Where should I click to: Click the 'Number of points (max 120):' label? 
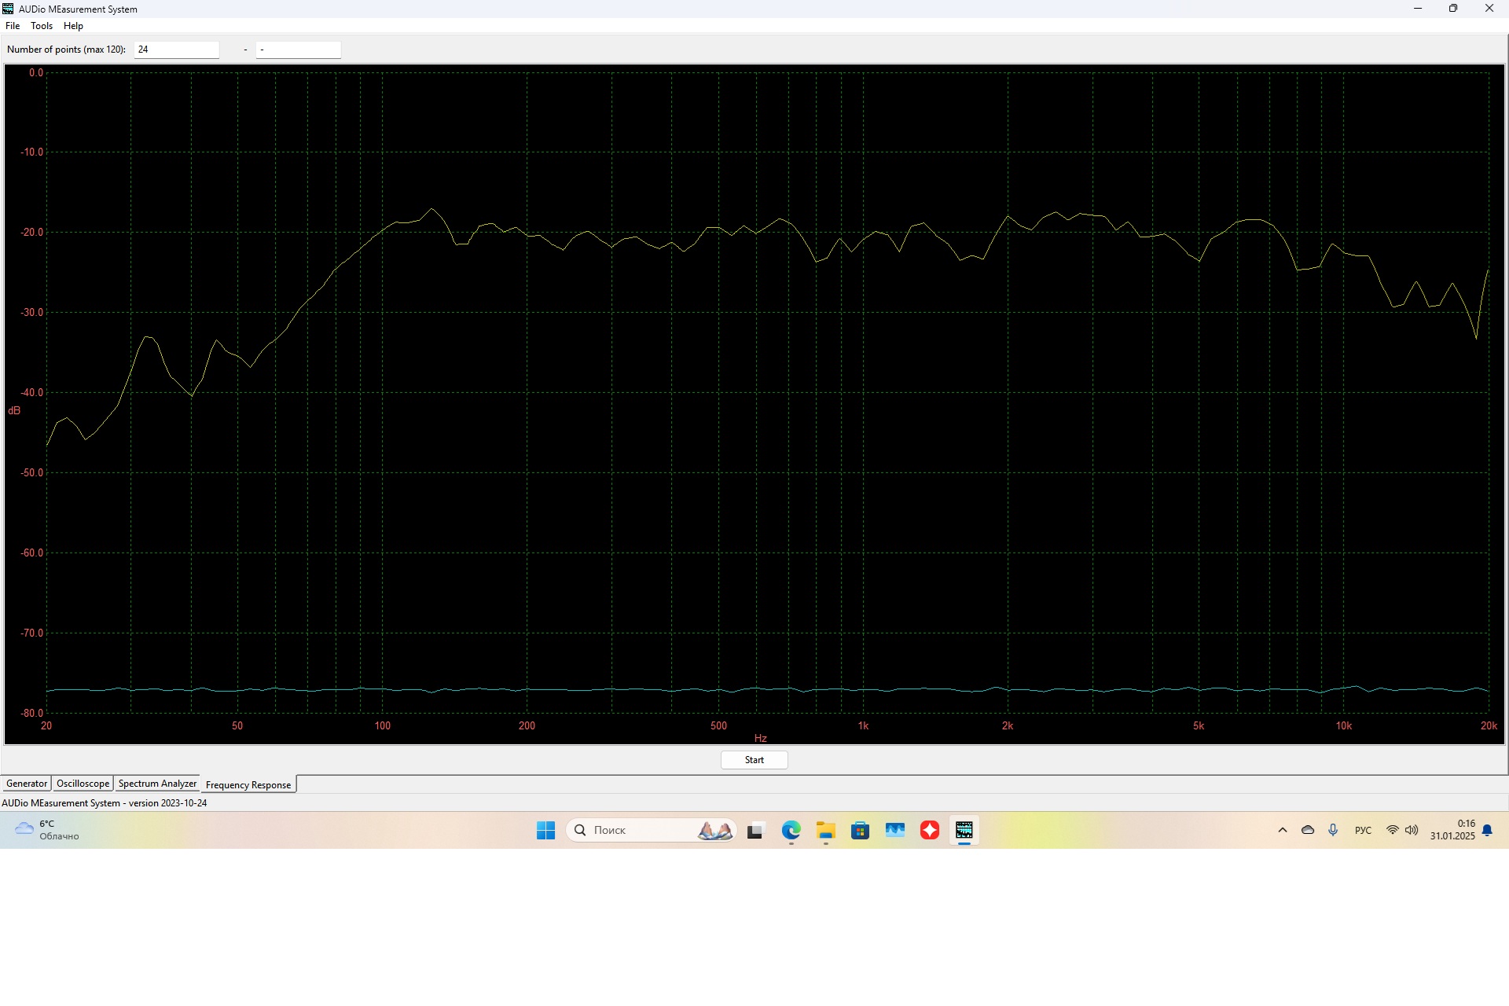click(x=66, y=50)
